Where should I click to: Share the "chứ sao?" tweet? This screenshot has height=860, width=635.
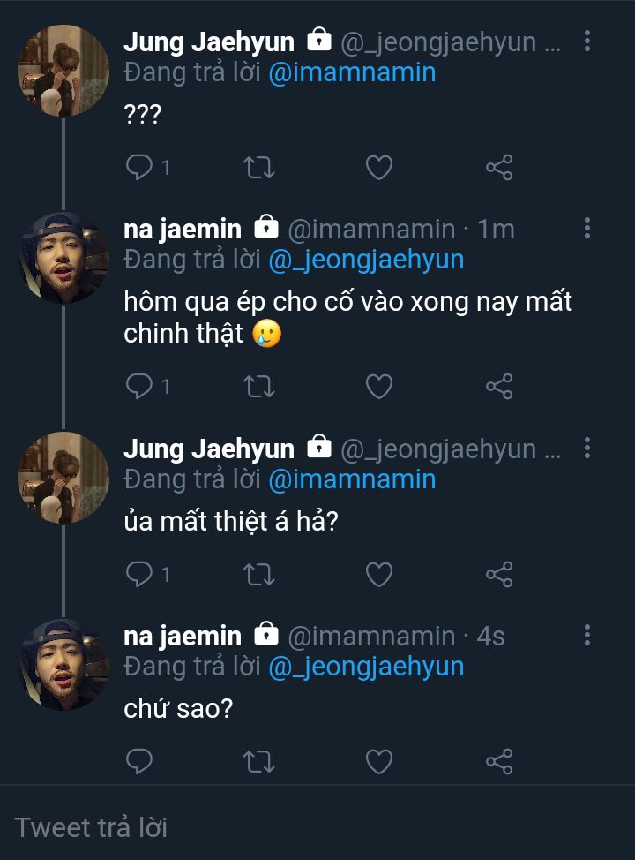click(x=499, y=761)
